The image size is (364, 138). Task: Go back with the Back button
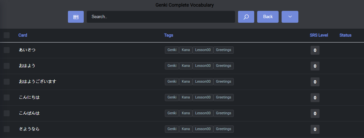pyautogui.click(x=268, y=17)
